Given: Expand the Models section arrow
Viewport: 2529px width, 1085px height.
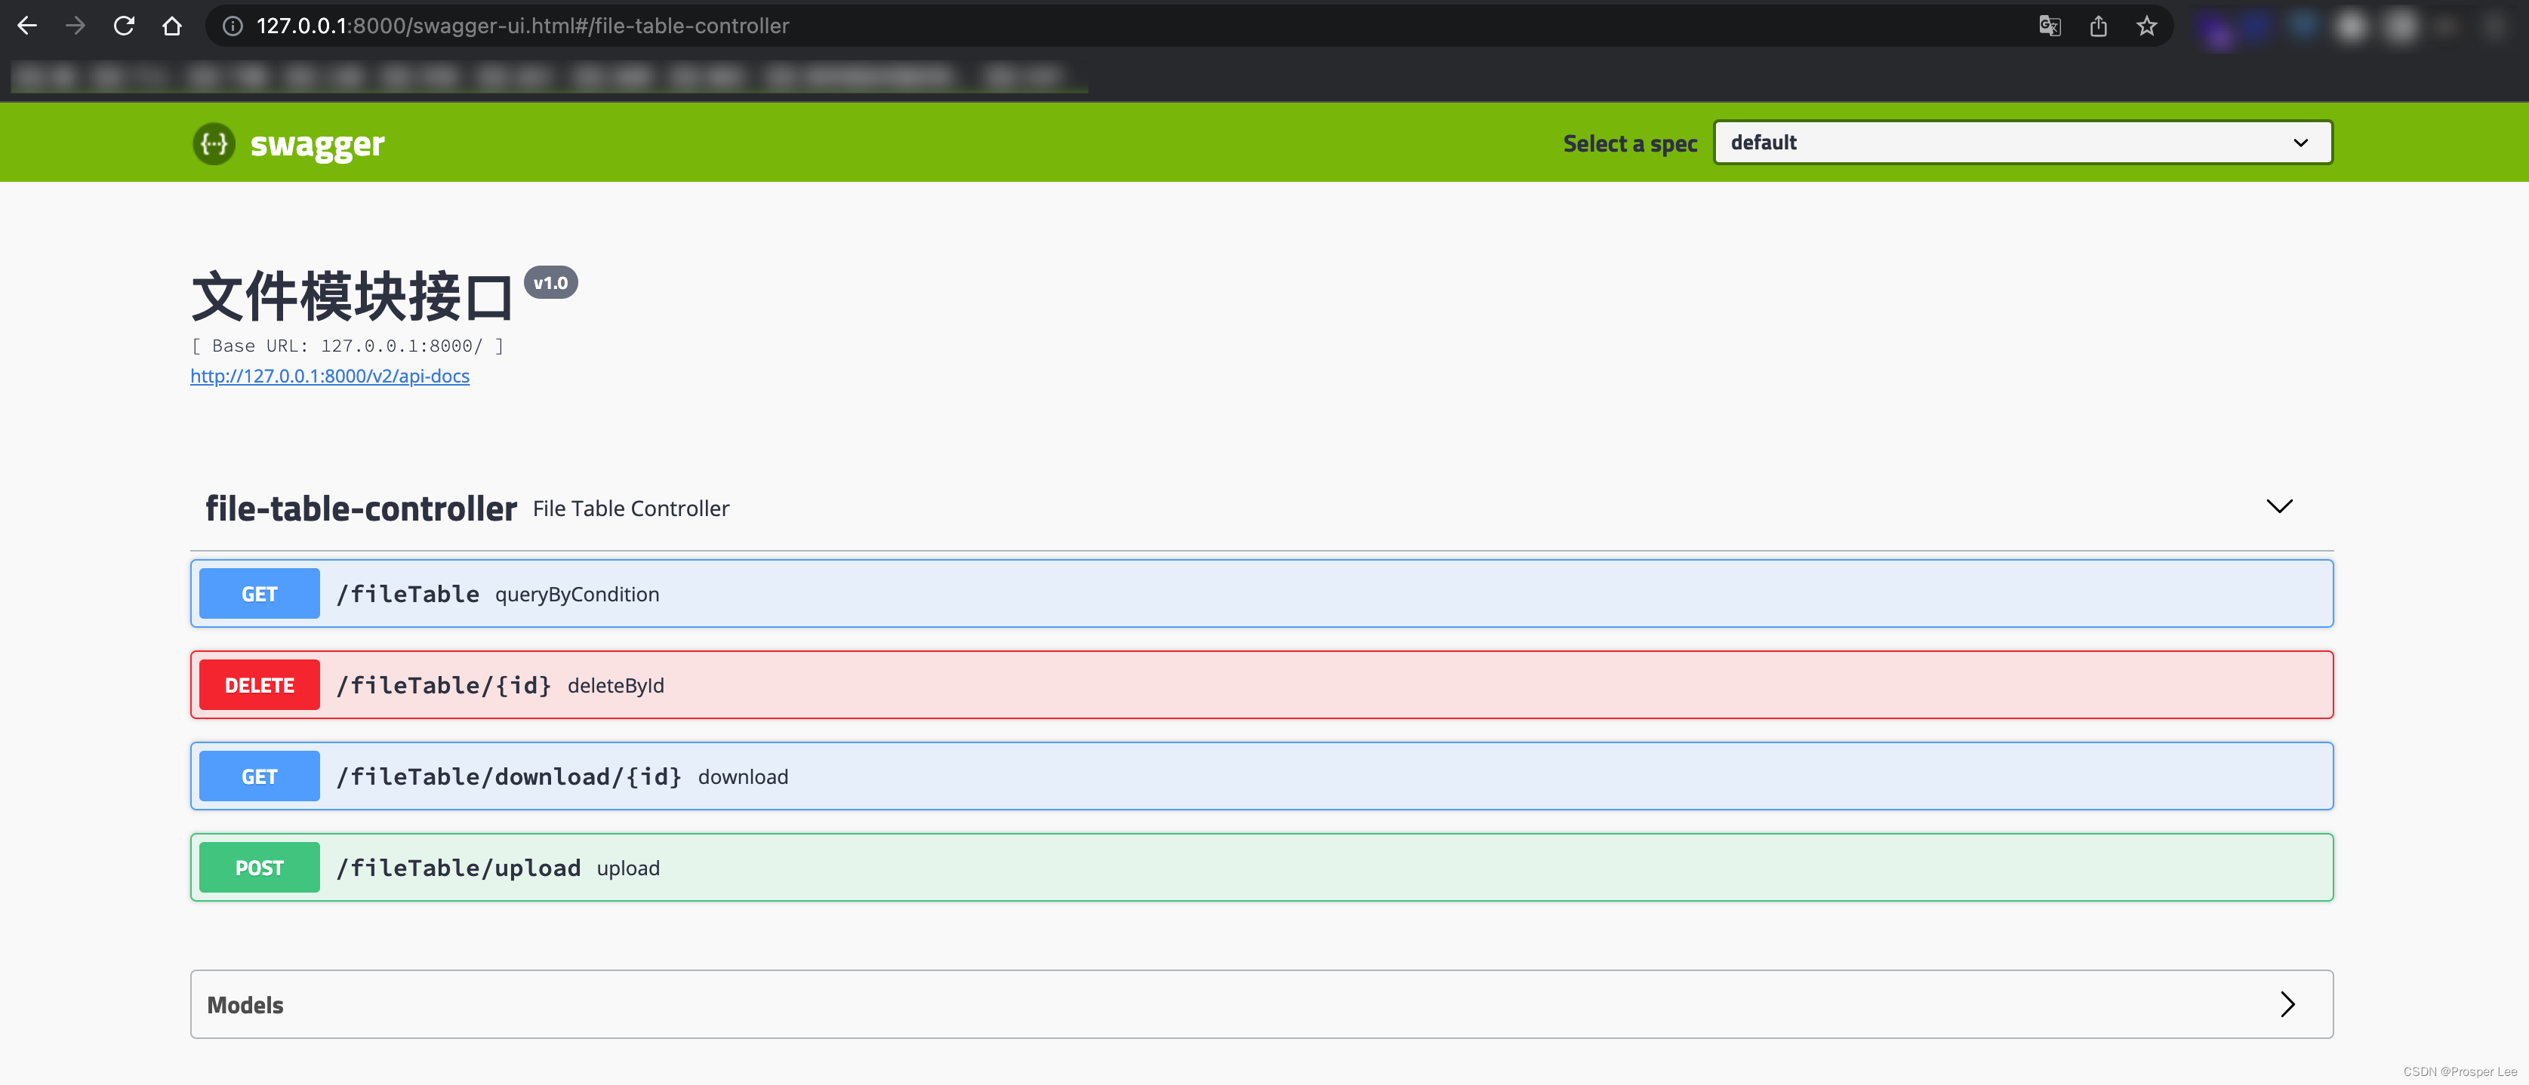Looking at the screenshot, I should coord(2287,1004).
